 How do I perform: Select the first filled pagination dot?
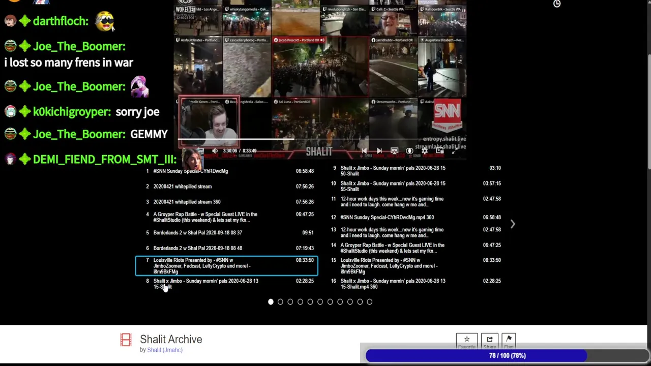click(x=271, y=302)
